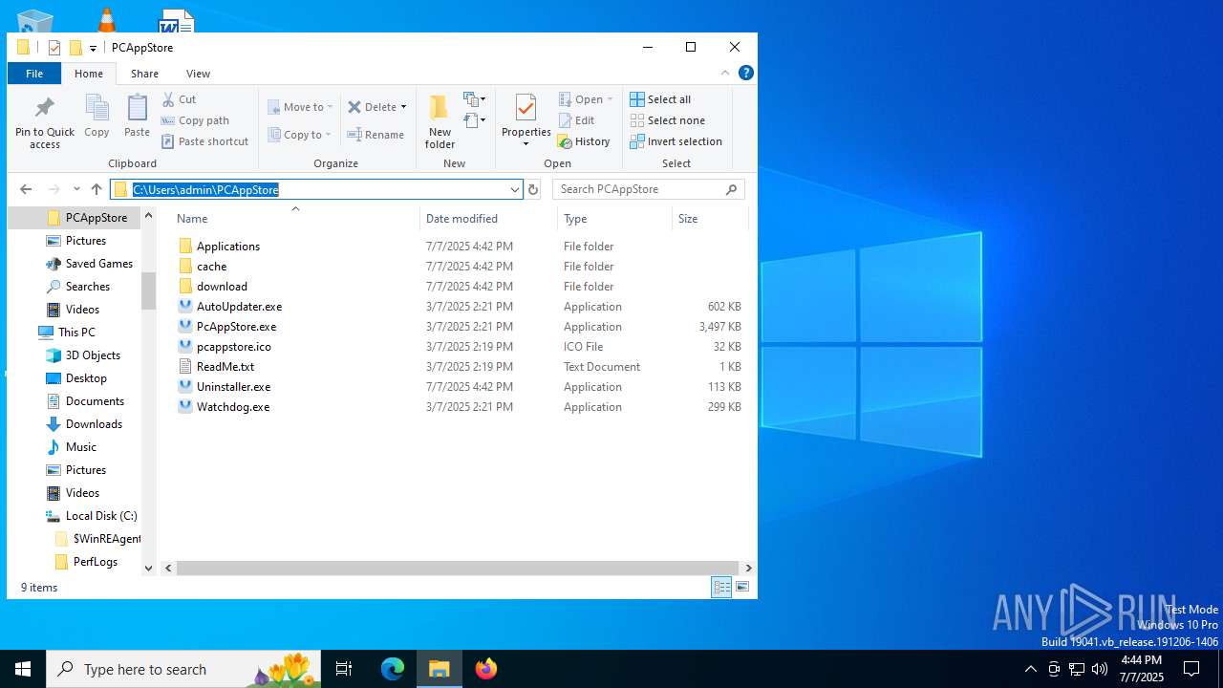The width and height of the screenshot is (1223, 688).
Task: Expand the Properties dropdown arrow
Action: (526, 144)
